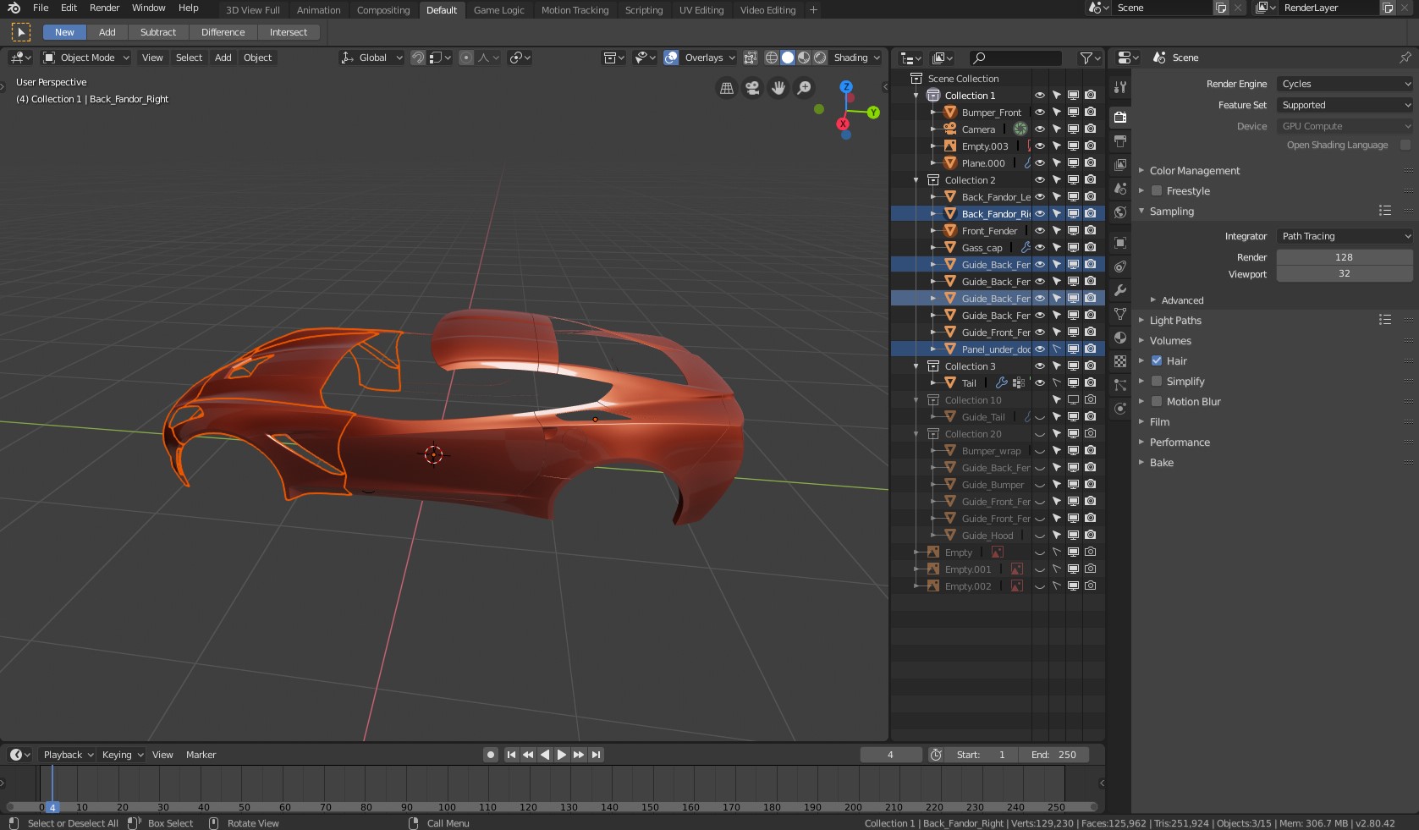Open the viewport Select menu

pyautogui.click(x=189, y=58)
